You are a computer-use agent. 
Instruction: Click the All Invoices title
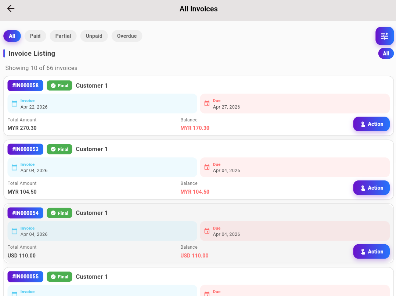pyautogui.click(x=198, y=9)
